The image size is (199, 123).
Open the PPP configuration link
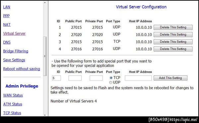pos(6,16)
